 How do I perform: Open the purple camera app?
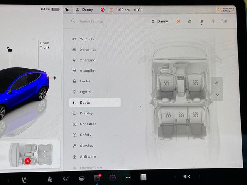click(x=112, y=178)
